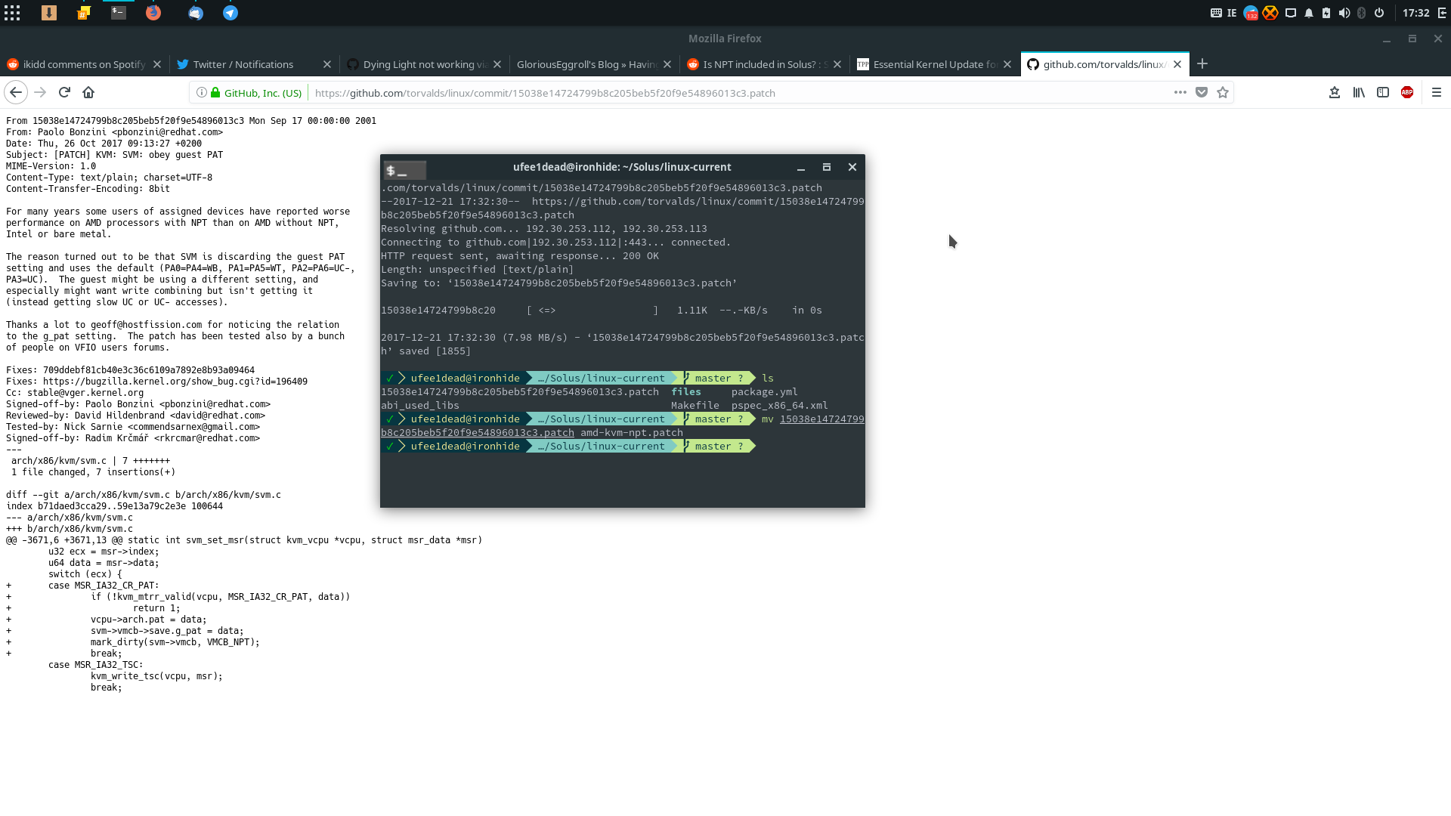Open the Firefox downloads panel
This screenshot has height=816, width=1451.
(1335, 92)
